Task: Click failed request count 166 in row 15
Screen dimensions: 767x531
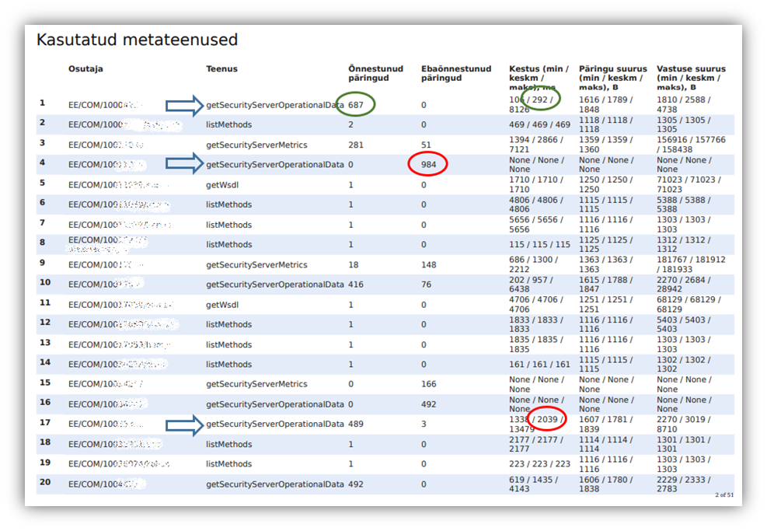Action: pyautogui.click(x=429, y=384)
